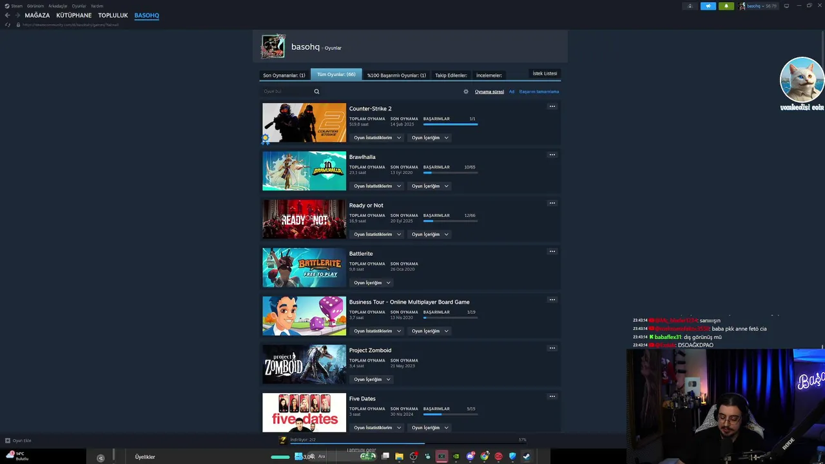Screen dimensions: 825x464
Task: Open File Explorer from taskbar
Action: point(400,456)
